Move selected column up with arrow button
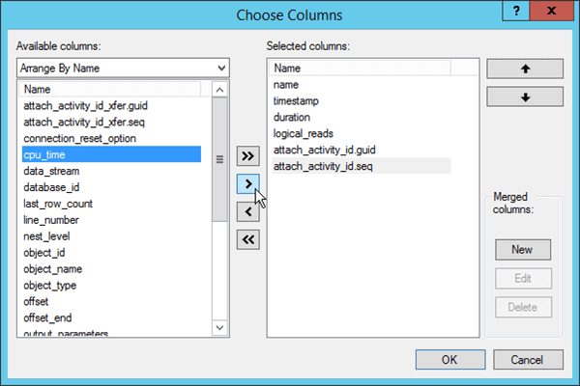This screenshot has width=580, height=386. tap(524, 69)
